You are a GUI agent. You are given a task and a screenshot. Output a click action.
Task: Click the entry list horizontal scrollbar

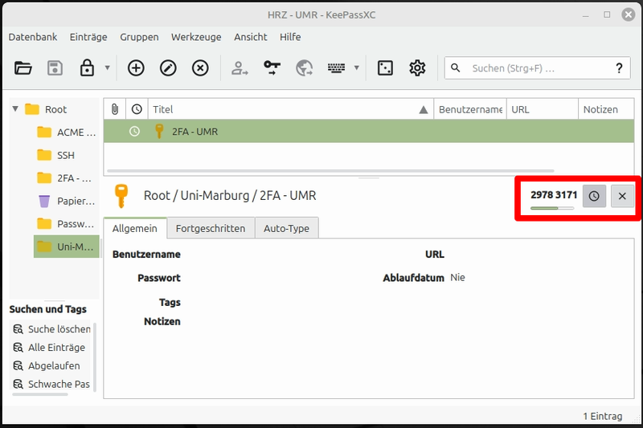[330, 171]
